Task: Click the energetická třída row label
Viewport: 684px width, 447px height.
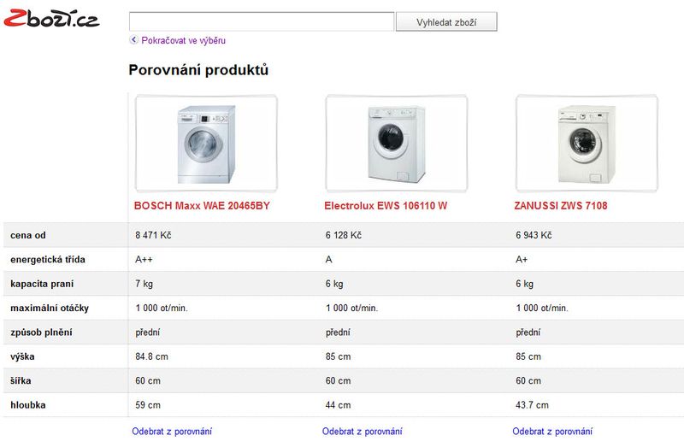Action: (48, 260)
